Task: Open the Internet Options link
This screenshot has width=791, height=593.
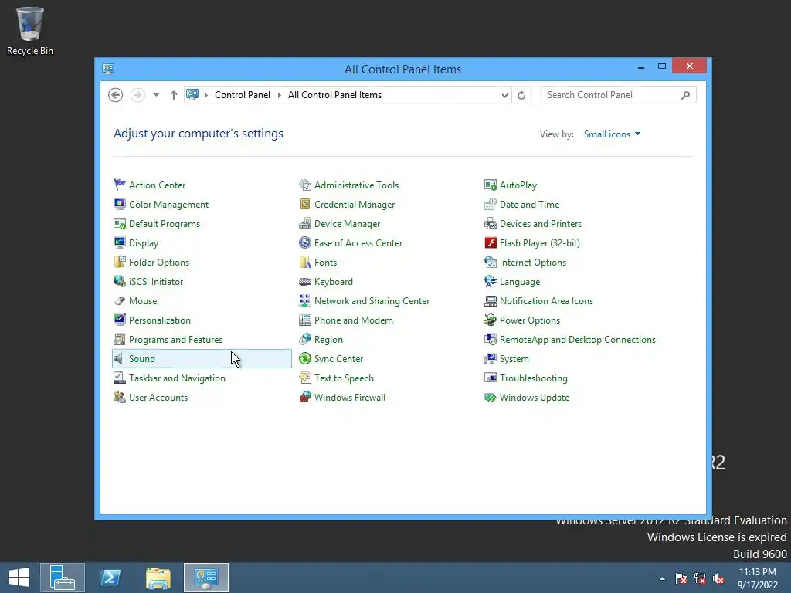Action: (533, 263)
